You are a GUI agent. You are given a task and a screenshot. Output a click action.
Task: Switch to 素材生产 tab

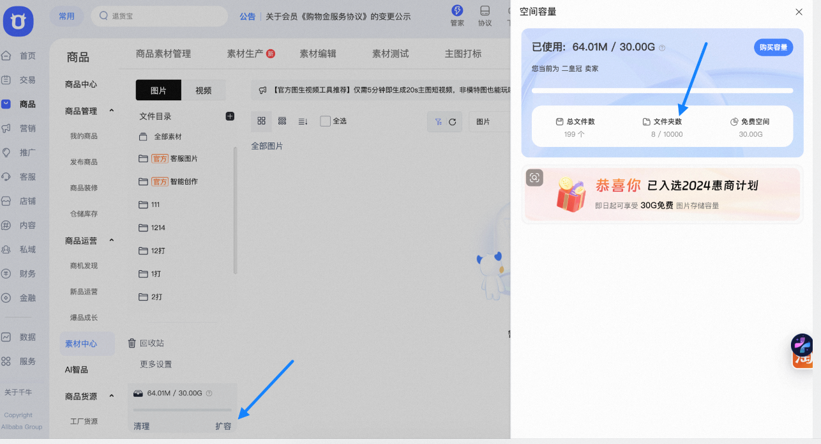coord(245,54)
